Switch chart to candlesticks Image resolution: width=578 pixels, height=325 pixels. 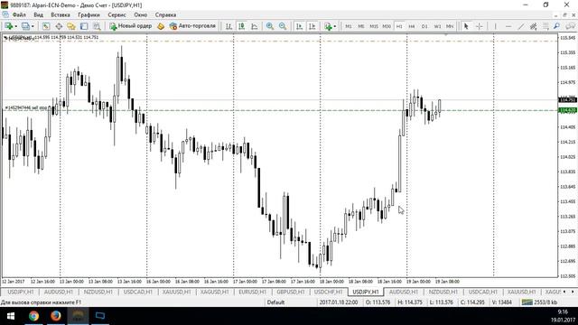pyautogui.click(x=241, y=26)
